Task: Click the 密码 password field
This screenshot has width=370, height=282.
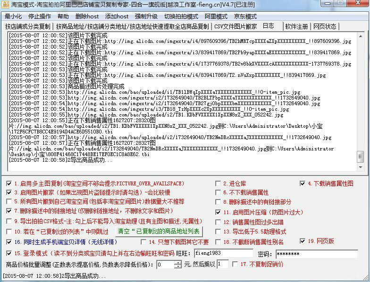Action: click(x=317, y=254)
